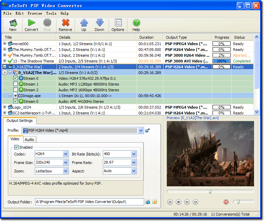Expand the Logo_1024 item
The height and width of the screenshot is (222, 265).
[x=4, y=107]
